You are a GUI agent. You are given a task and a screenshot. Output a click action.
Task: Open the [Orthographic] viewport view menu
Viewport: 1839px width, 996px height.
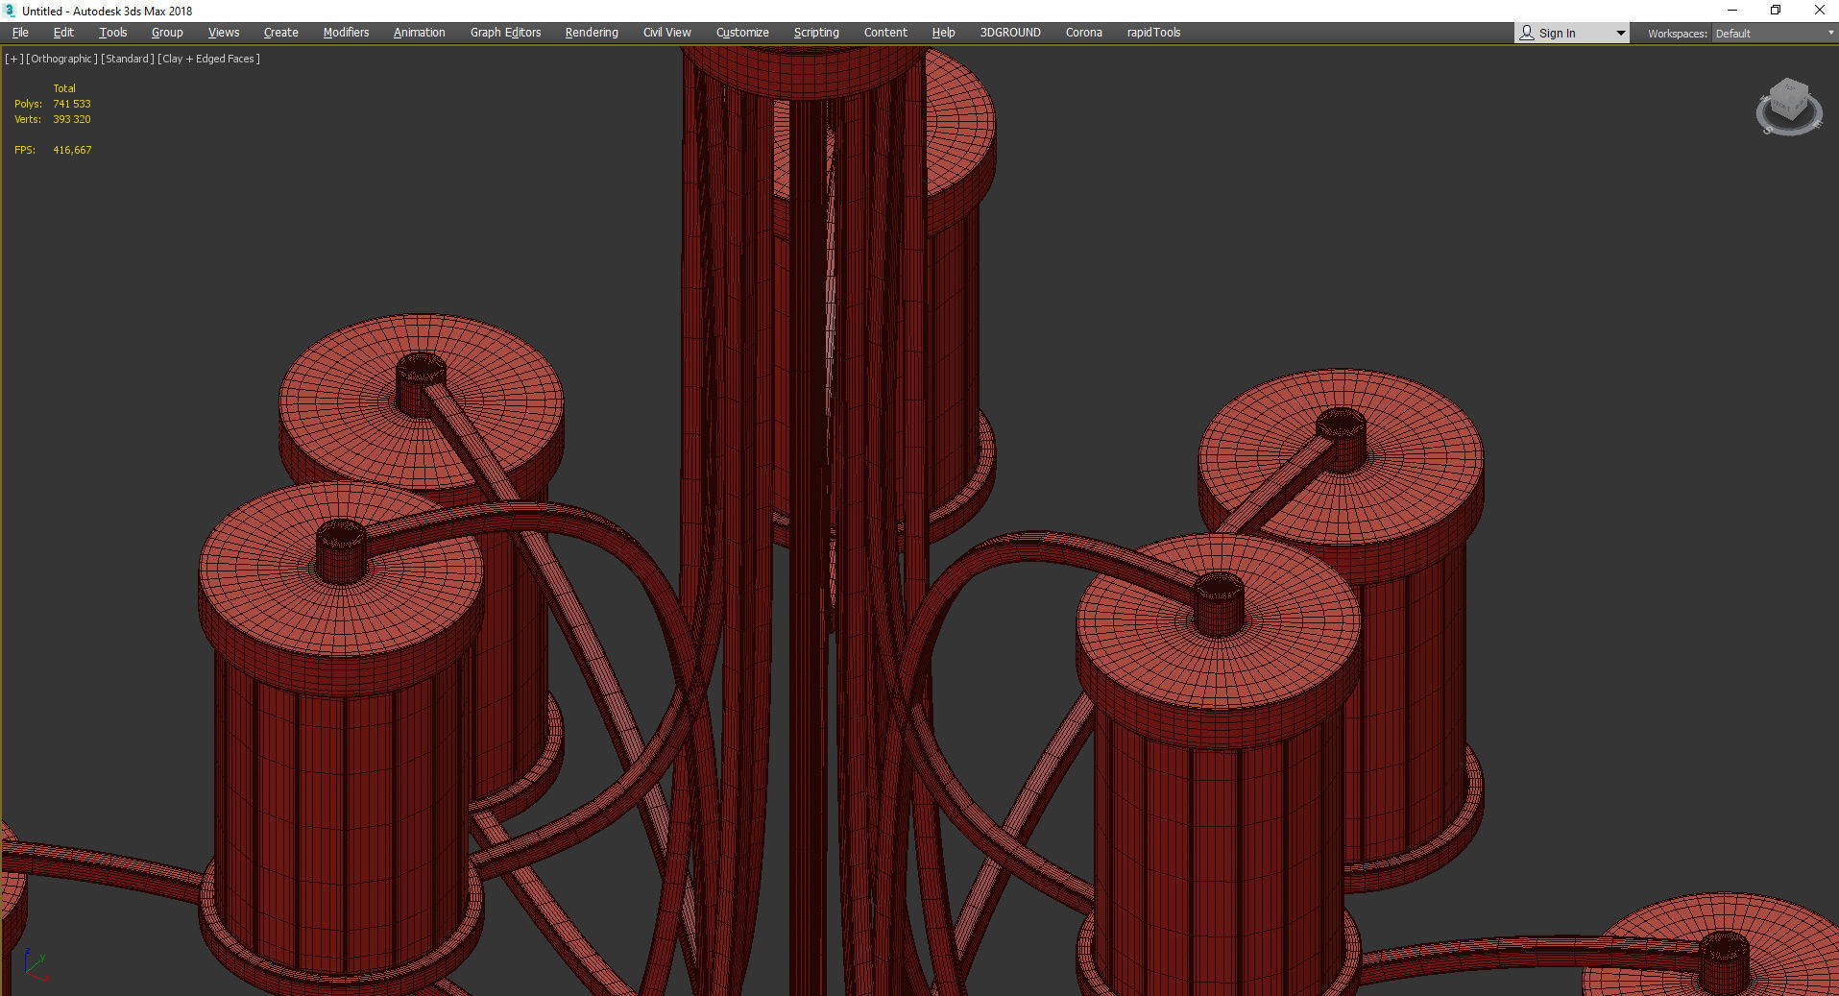(61, 59)
